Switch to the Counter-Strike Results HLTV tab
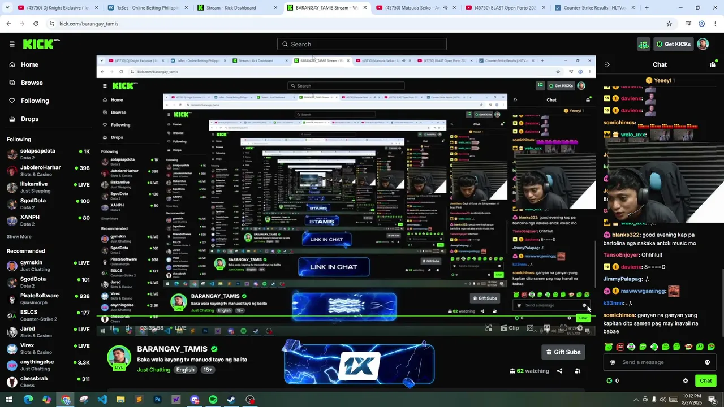Image resolution: width=724 pixels, height=407 pixels. [595, 8]
